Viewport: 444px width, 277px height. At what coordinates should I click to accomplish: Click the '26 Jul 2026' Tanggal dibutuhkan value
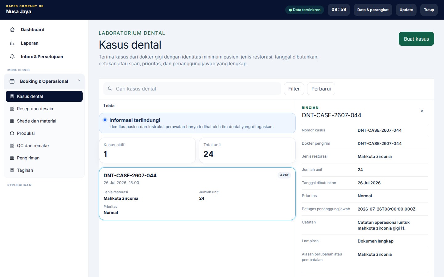pyautogui.click(x=369, y=183)
